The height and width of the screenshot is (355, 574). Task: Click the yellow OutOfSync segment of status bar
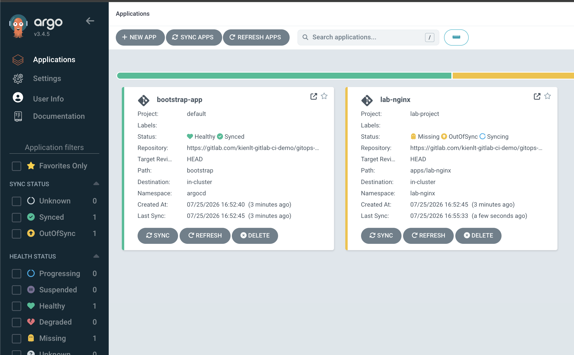pyautogui.click(x=513, y=76)
